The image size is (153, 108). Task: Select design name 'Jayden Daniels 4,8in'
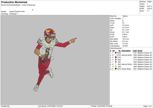point(17,11)
